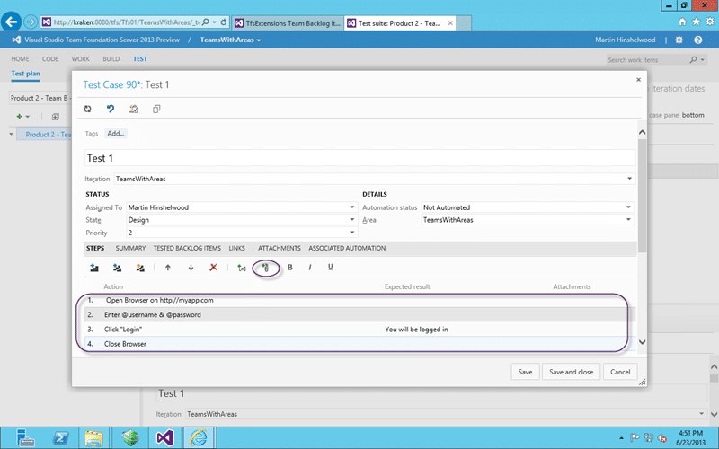Open browser Tools gear icon

[x=710, y=22]
